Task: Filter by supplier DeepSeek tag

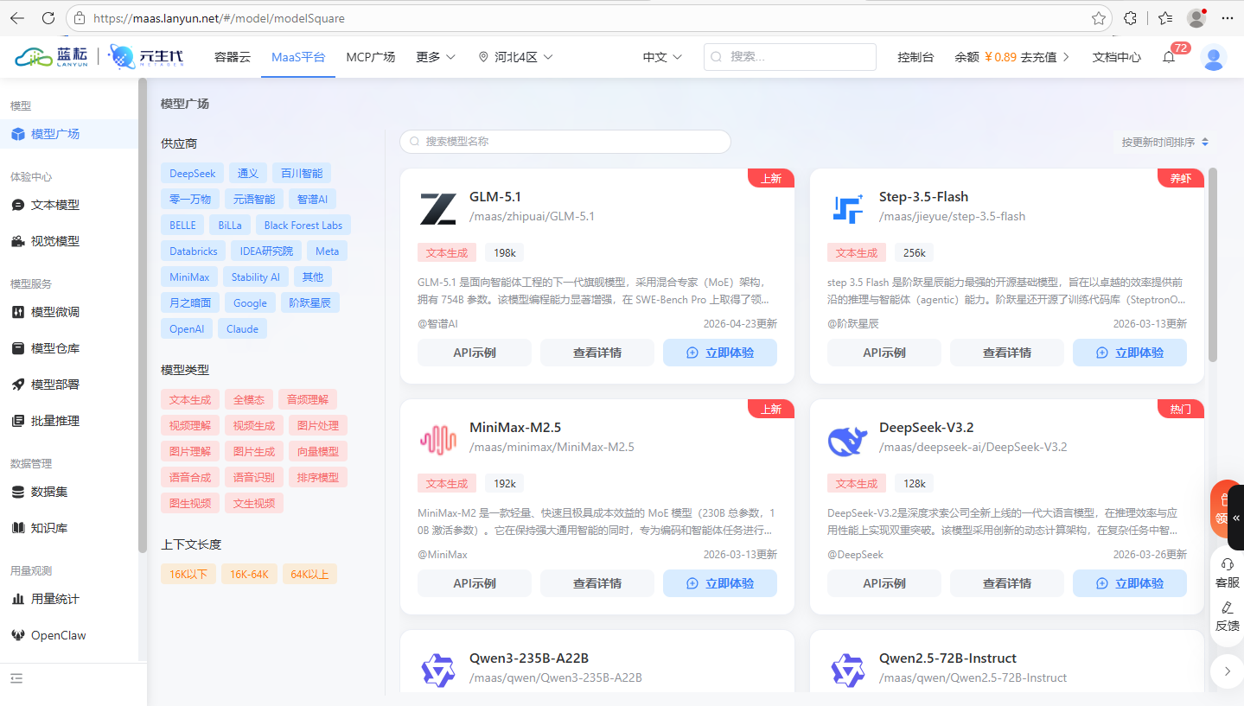Action: pyautogui.click(x=193, y=174)
